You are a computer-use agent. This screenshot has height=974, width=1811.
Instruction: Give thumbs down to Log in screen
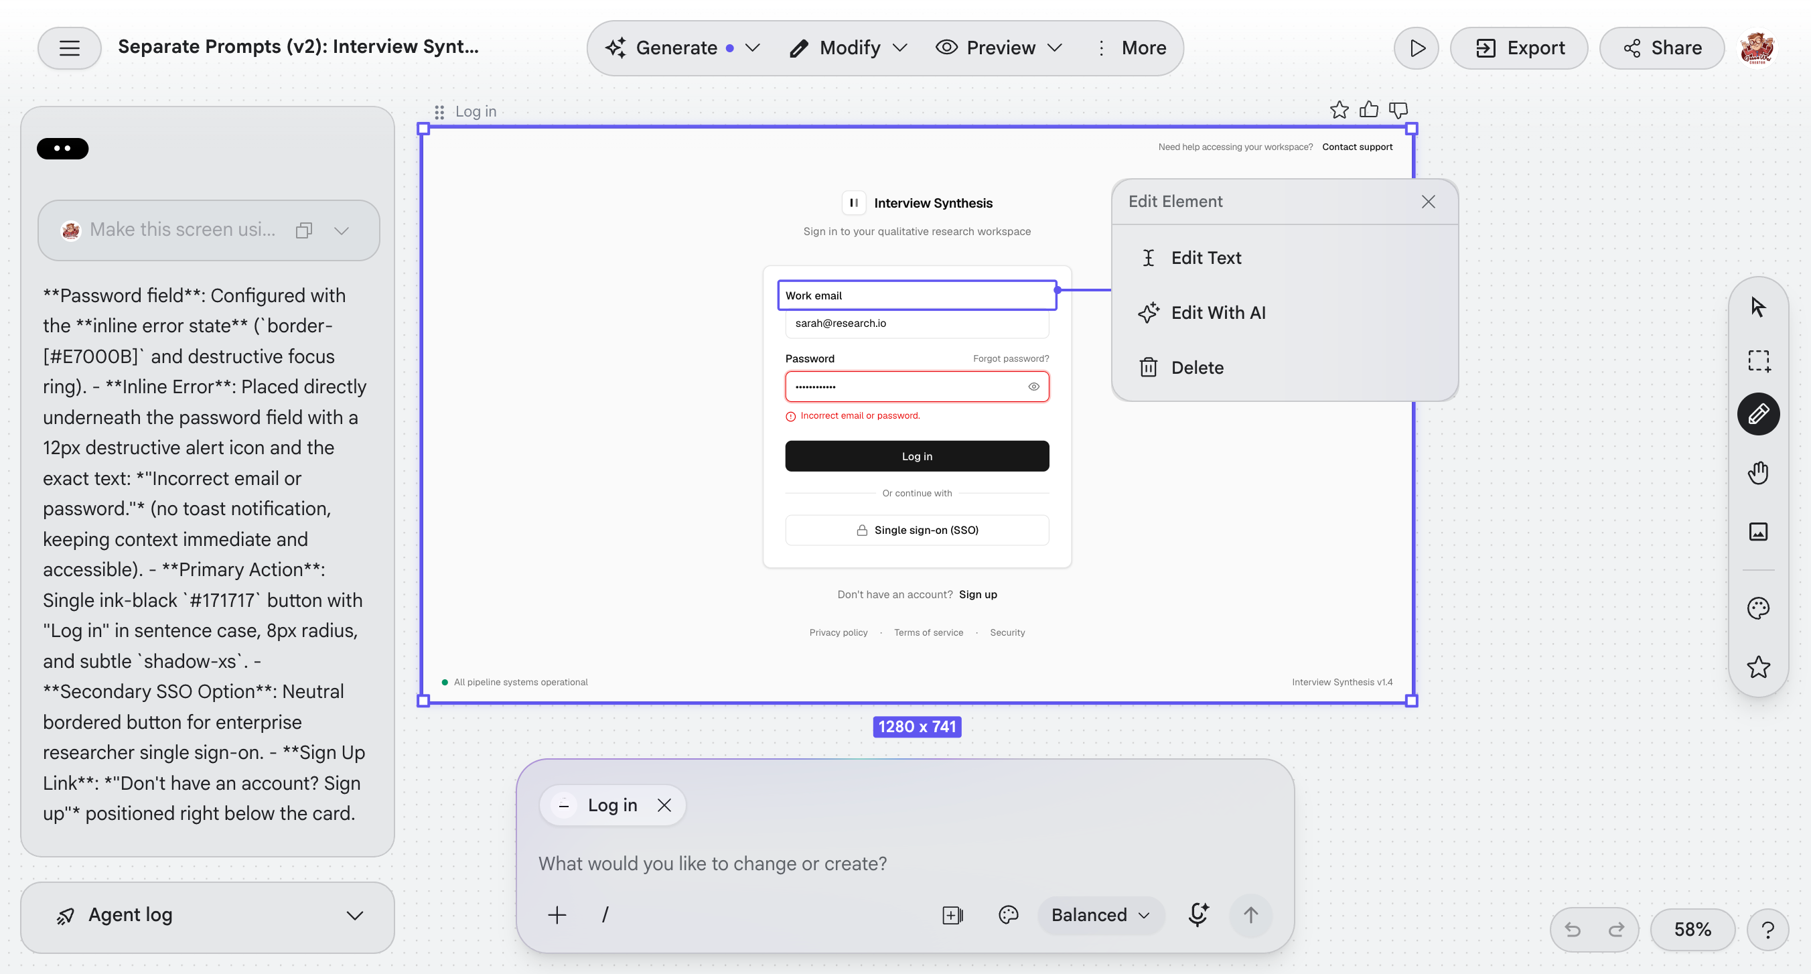1398,111
